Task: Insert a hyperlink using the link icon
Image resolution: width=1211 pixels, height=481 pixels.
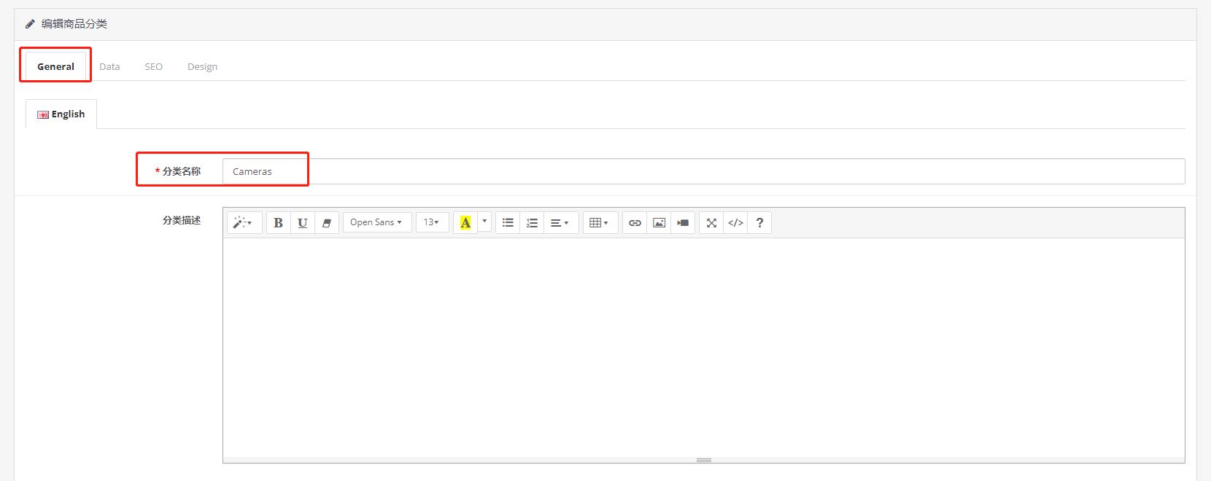Action: (x=635, y=223)
